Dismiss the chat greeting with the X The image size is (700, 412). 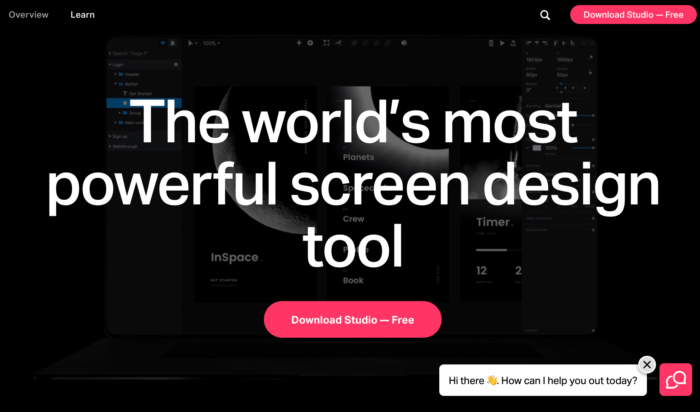point(647,364)
